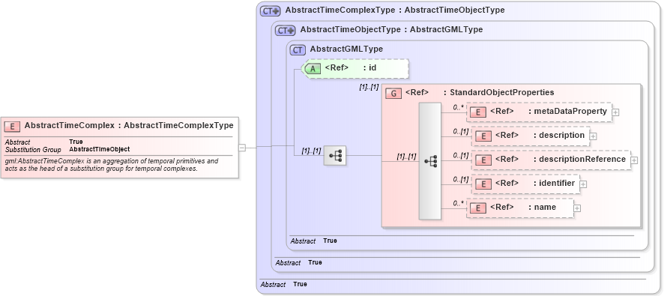
Task: Click the E icon next to name
Action: point(478,208)
